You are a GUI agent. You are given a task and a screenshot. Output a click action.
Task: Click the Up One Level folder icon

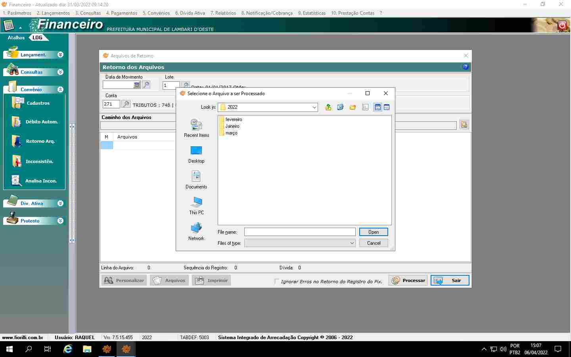coord(328,107)
